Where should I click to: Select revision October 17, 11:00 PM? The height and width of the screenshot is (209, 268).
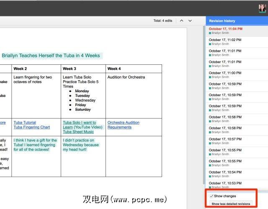point(237,75)
